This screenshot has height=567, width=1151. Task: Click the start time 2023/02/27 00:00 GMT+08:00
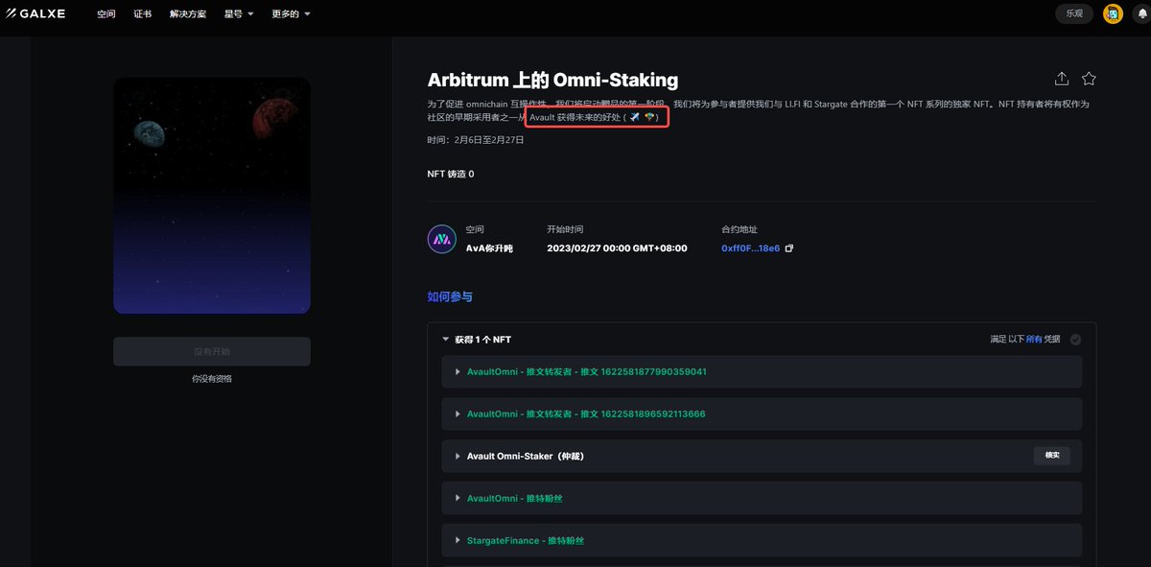[617, 248]
